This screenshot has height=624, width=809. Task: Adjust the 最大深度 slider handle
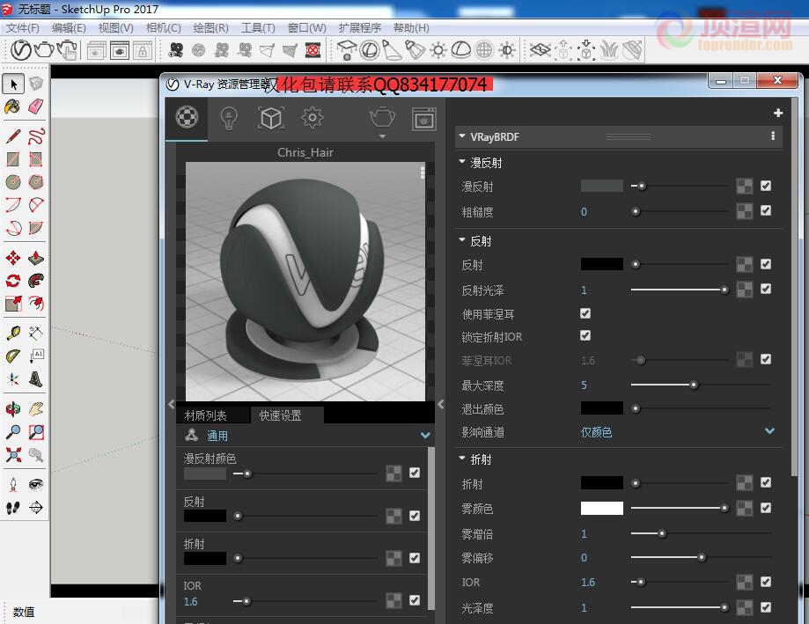coord(694,385)
